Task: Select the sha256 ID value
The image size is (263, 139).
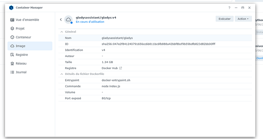Action: tap(158, 44)
